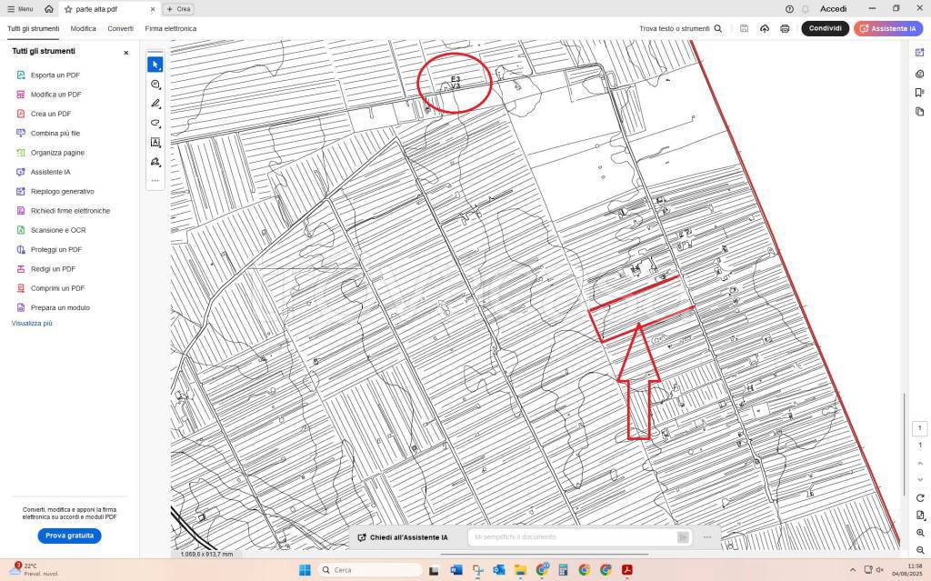Screen dimensions: 931x581
Task: Click the taskbar Cerca search box
Action: 370,570
